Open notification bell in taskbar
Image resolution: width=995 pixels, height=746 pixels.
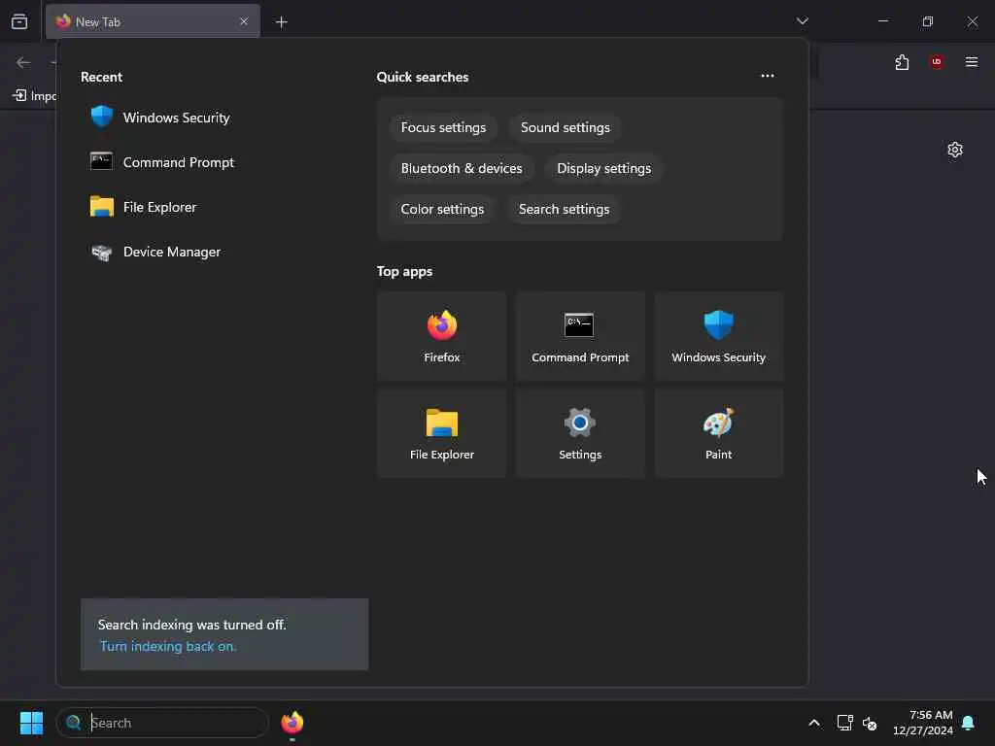click(968, 723)
